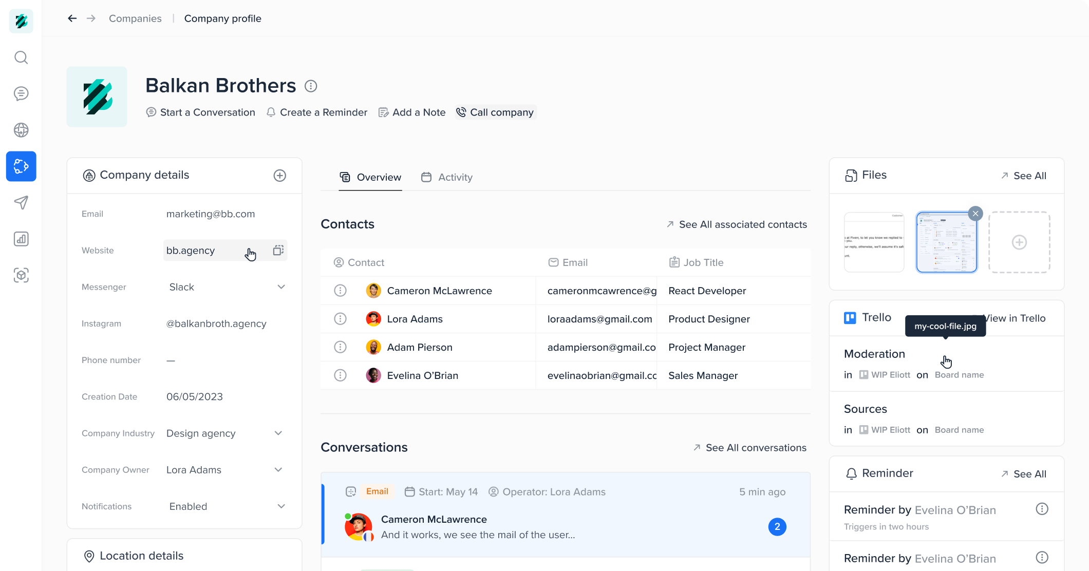Open See All associated contacts link
The image size is (1089, 571).
coord(737,225)
